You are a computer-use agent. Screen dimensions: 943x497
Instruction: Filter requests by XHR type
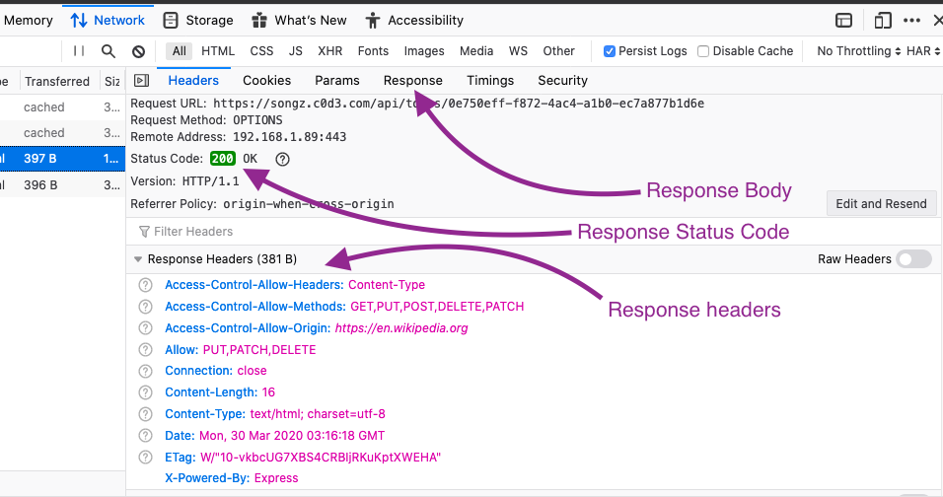pos(330,51)
